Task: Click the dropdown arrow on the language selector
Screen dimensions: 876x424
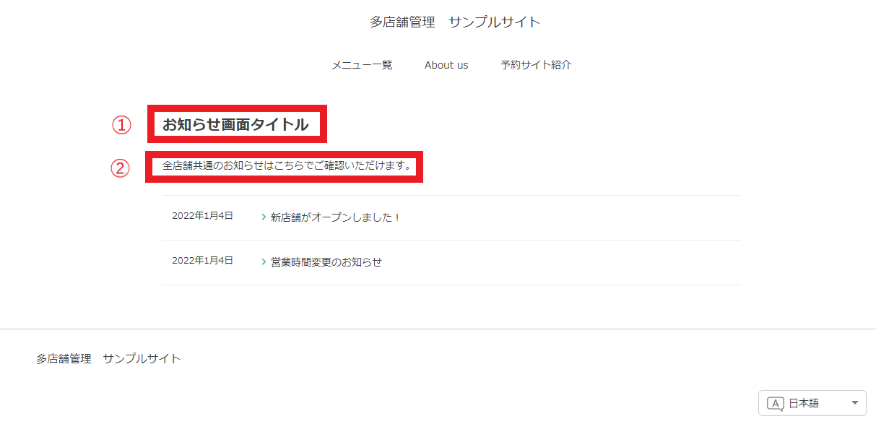Action: pyautogui.click(x=854, y=403)
